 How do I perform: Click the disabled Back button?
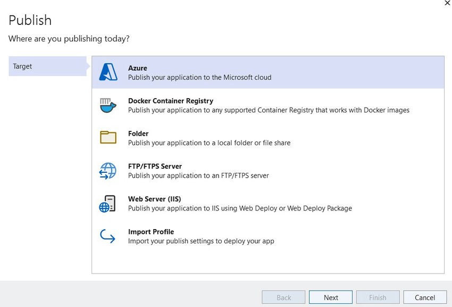pos(284,297)
